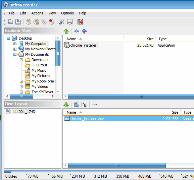Sort disc layout by Type column
The height and width of the screenshot is (180, 194).
point(187,112)
